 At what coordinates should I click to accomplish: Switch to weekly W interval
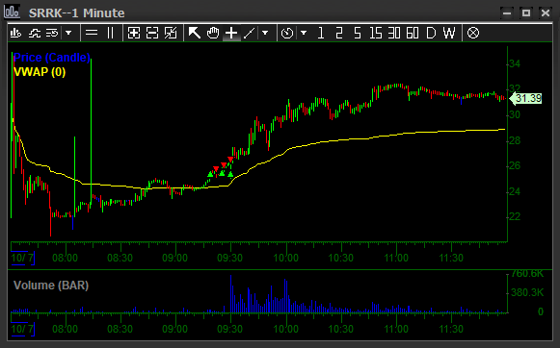point(449,33)
